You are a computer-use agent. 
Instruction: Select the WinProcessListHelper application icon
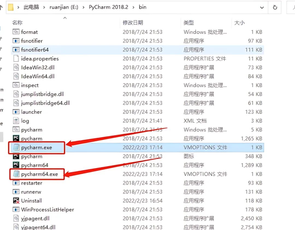pyautogui.click(x=16, y=209)
